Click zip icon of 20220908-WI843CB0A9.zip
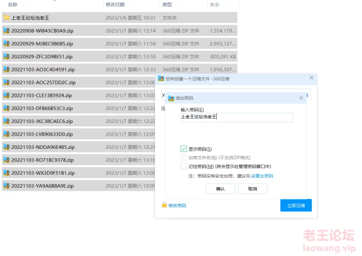 [x=6, y=31]
